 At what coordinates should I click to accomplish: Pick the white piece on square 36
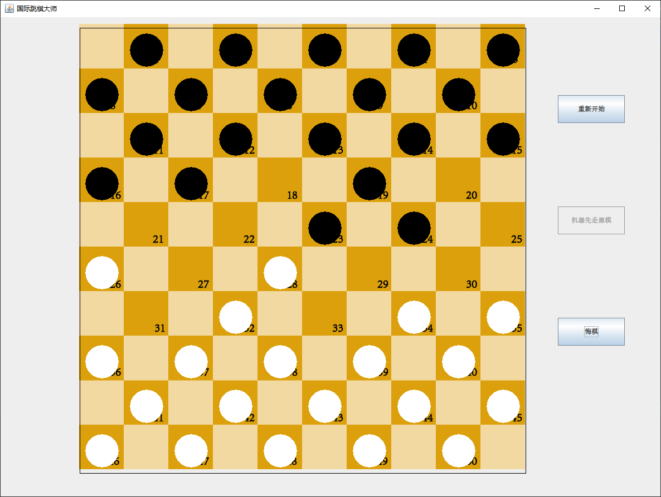click(102, 362)
